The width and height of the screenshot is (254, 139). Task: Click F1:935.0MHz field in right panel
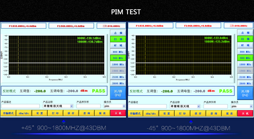[151, 26]
